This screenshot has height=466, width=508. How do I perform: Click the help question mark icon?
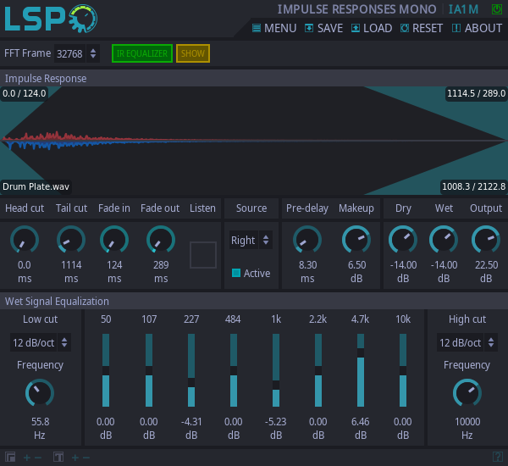click(x=498, y=457)
